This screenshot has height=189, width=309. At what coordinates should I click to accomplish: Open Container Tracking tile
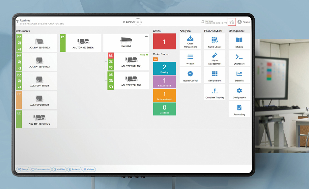click(214, 92)
